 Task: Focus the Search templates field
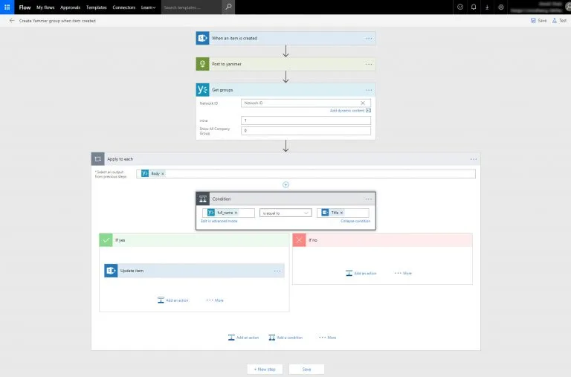point(192,7)
